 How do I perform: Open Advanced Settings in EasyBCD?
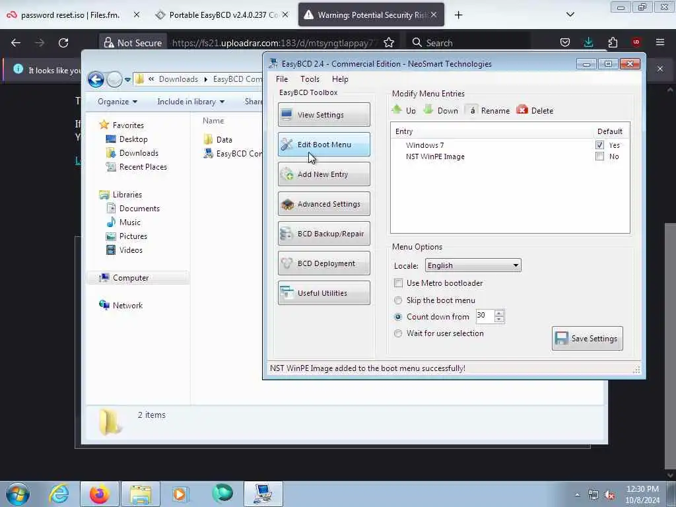click(323, 204)
